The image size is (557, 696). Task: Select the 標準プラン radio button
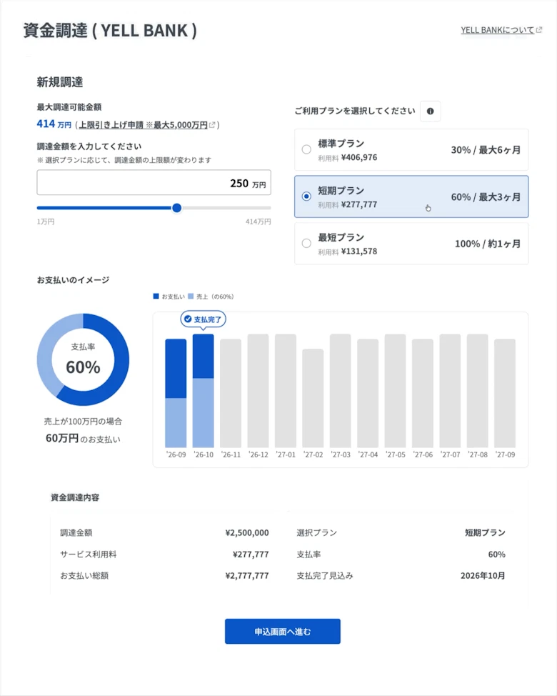tap(306, 149)
